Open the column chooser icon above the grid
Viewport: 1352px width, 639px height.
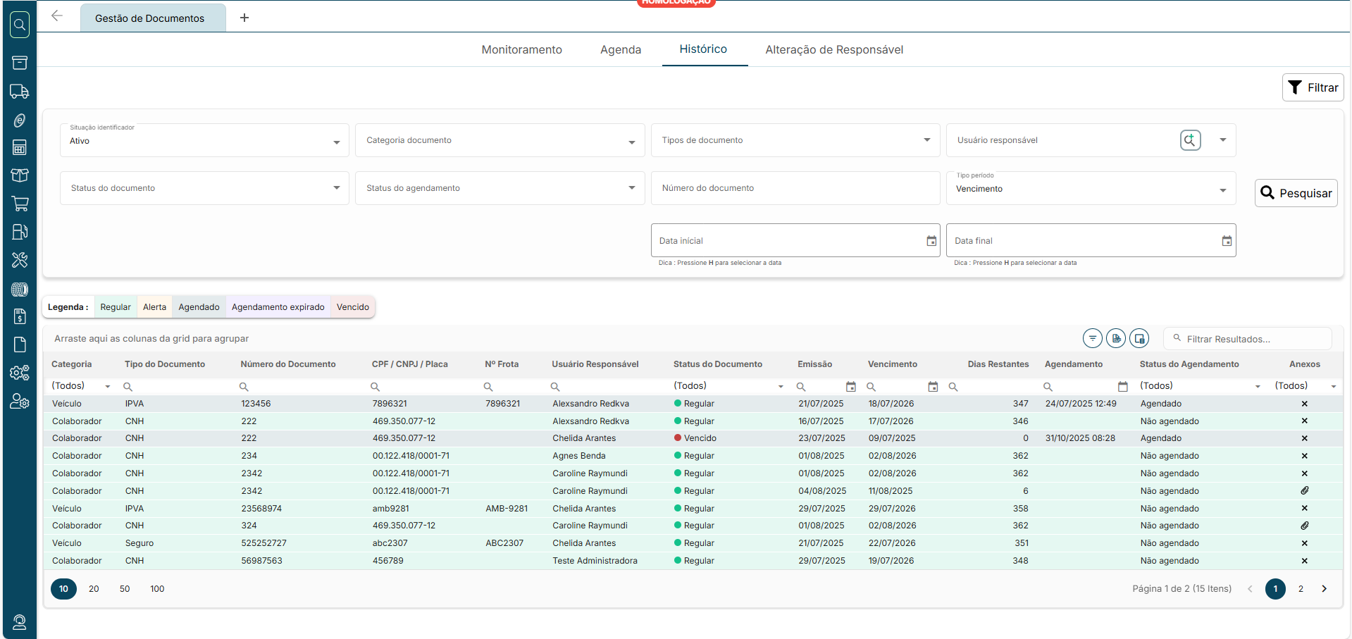point(1139,339)
